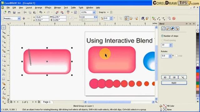Screen dimensions: 200x112
Task: Click the Print icon in toolbar
Action: pyautogui.click(x=19, y=12)
